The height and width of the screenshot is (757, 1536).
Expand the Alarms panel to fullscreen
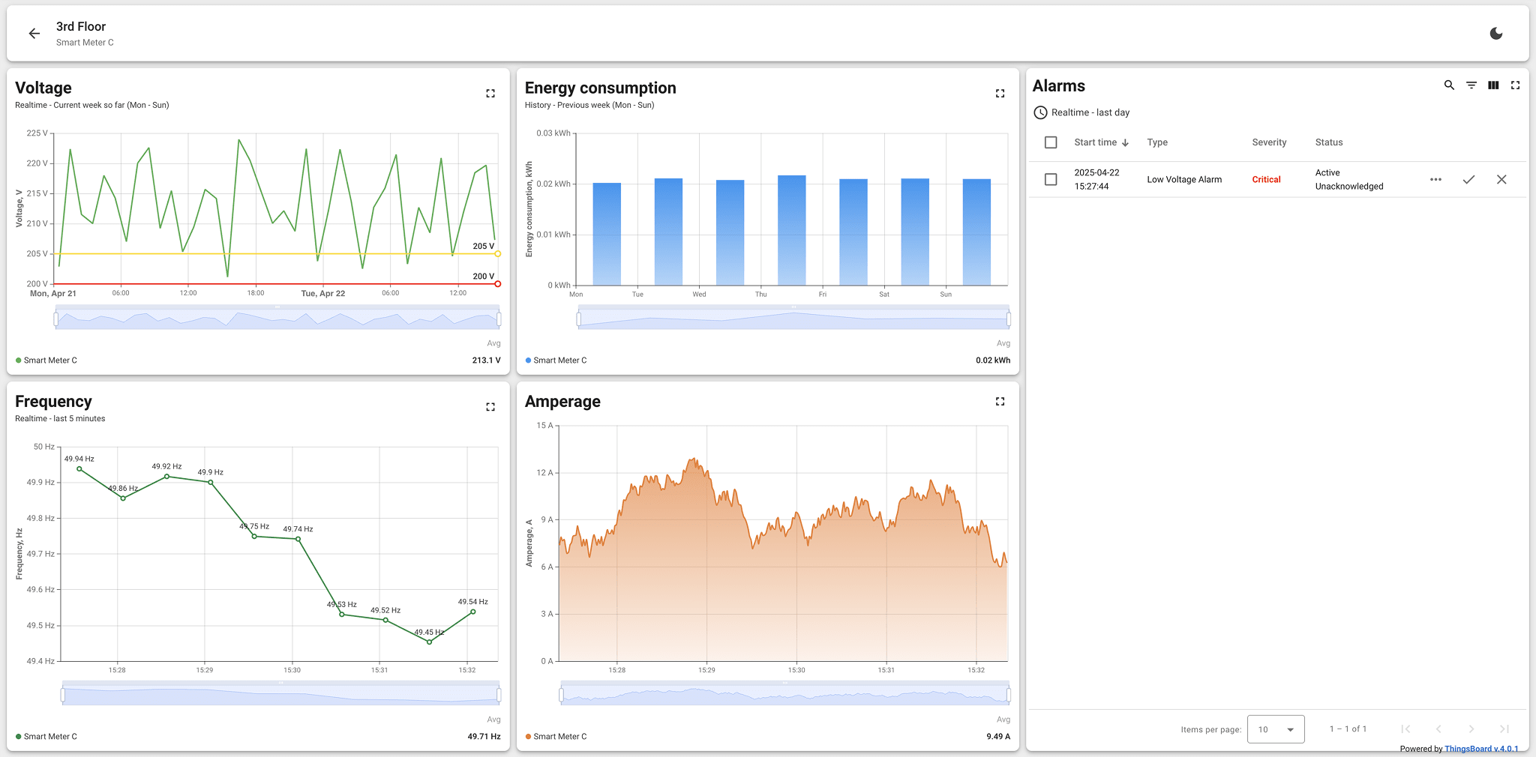click(x=1515, y=85)
